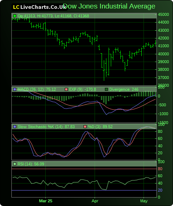Click the 45000 price axis label
Viewport: 173px width, 206px height.
coord(163,14)
